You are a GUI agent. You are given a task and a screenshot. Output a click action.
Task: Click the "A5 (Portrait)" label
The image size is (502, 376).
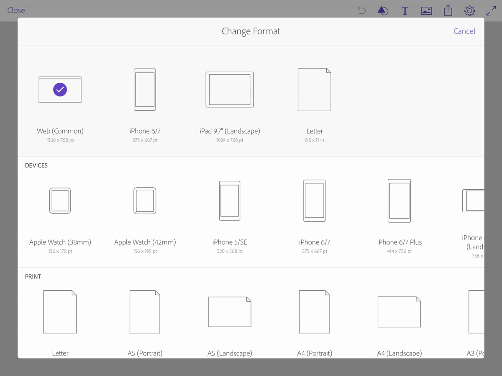pyautogui.click(x=145, y=353)
